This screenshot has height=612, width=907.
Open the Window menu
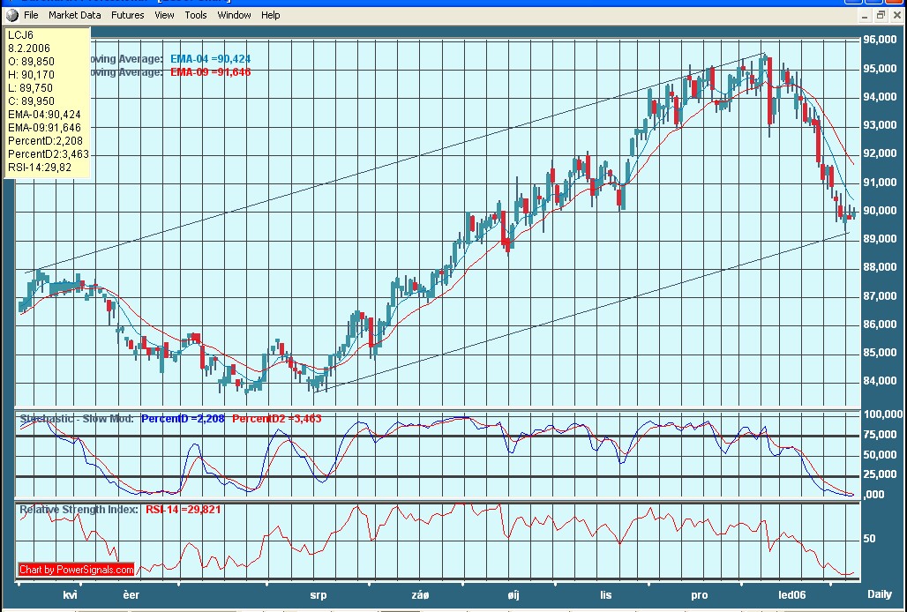click(235, 15)
